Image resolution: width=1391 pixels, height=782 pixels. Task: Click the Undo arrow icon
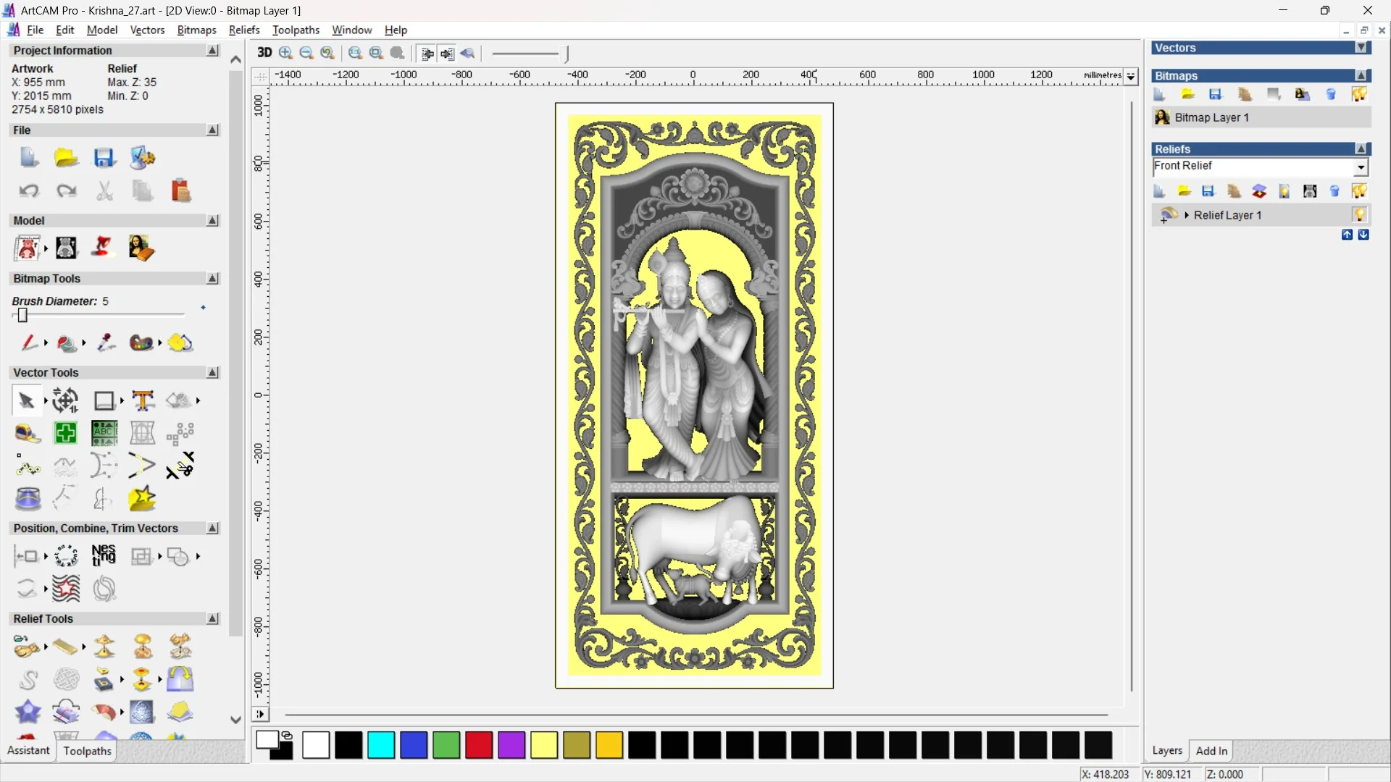pos(29,191)
